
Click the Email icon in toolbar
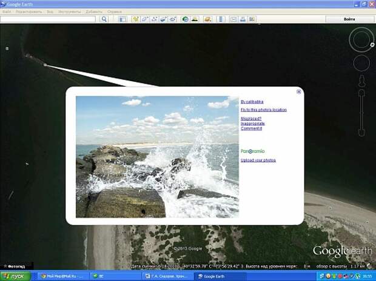tap(233, 19)
